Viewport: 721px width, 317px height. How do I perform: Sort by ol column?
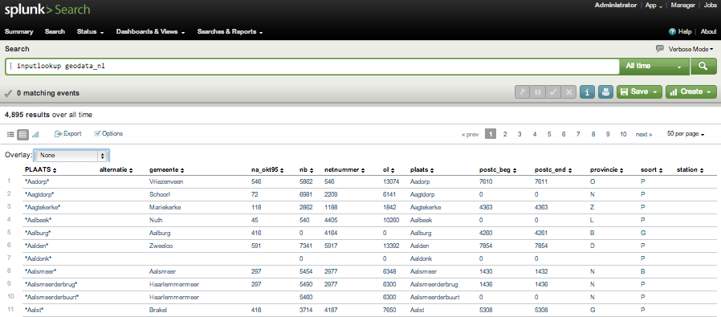pos(389,170)
